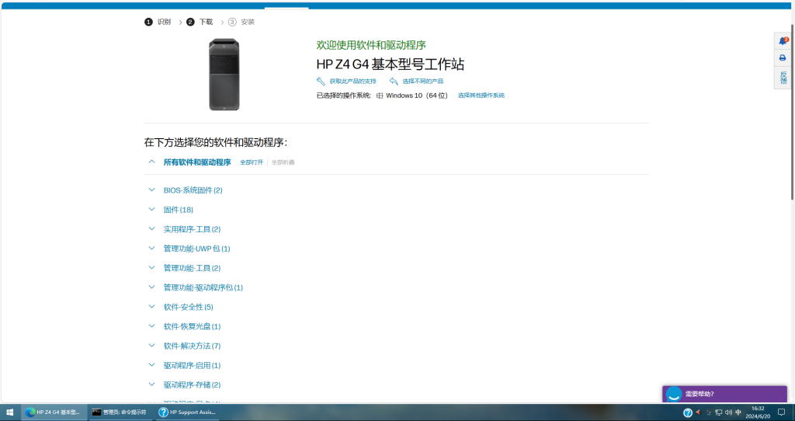
Task: Click the HP Support Assistant tray icon
Action: (x=688, y=413)
